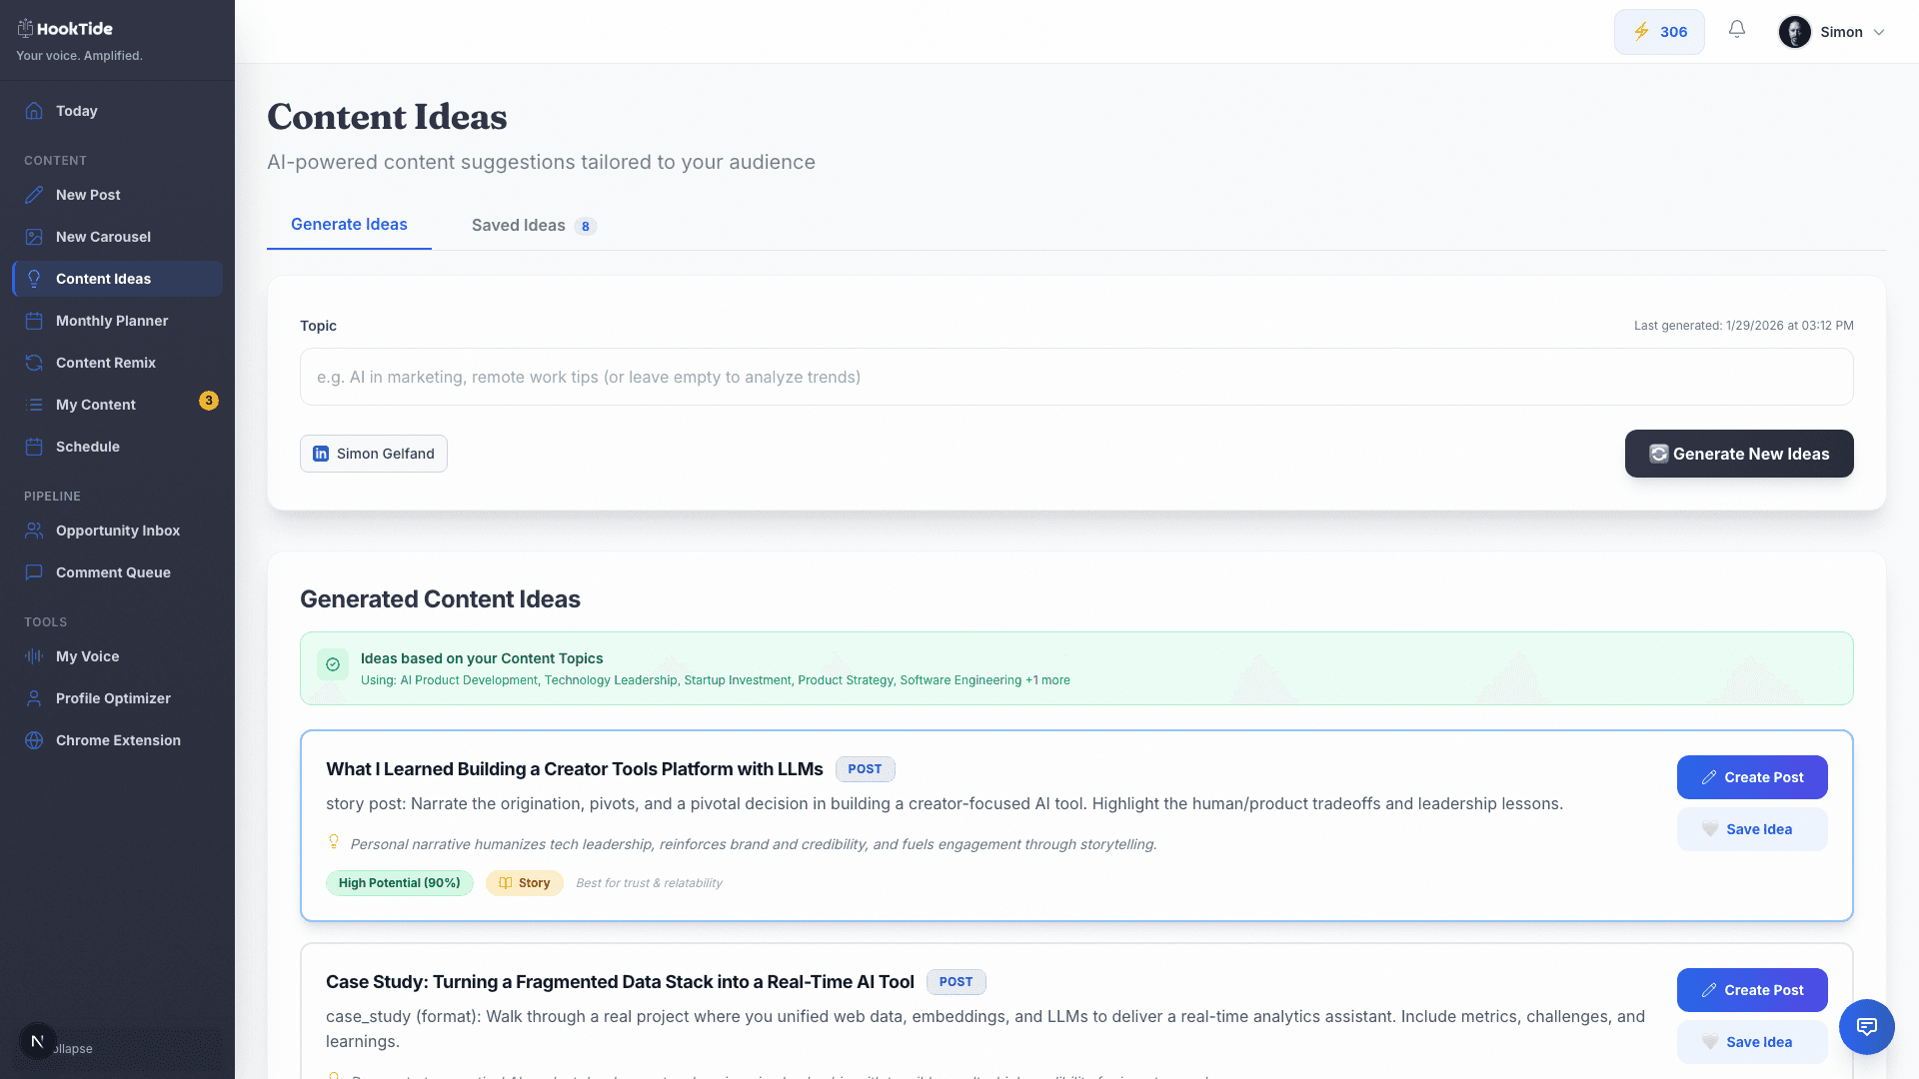1919x1079 pixels.
Task: Save the Creator Tools Platform idea
Action: pyautogui.click(x=1752, y=829)
